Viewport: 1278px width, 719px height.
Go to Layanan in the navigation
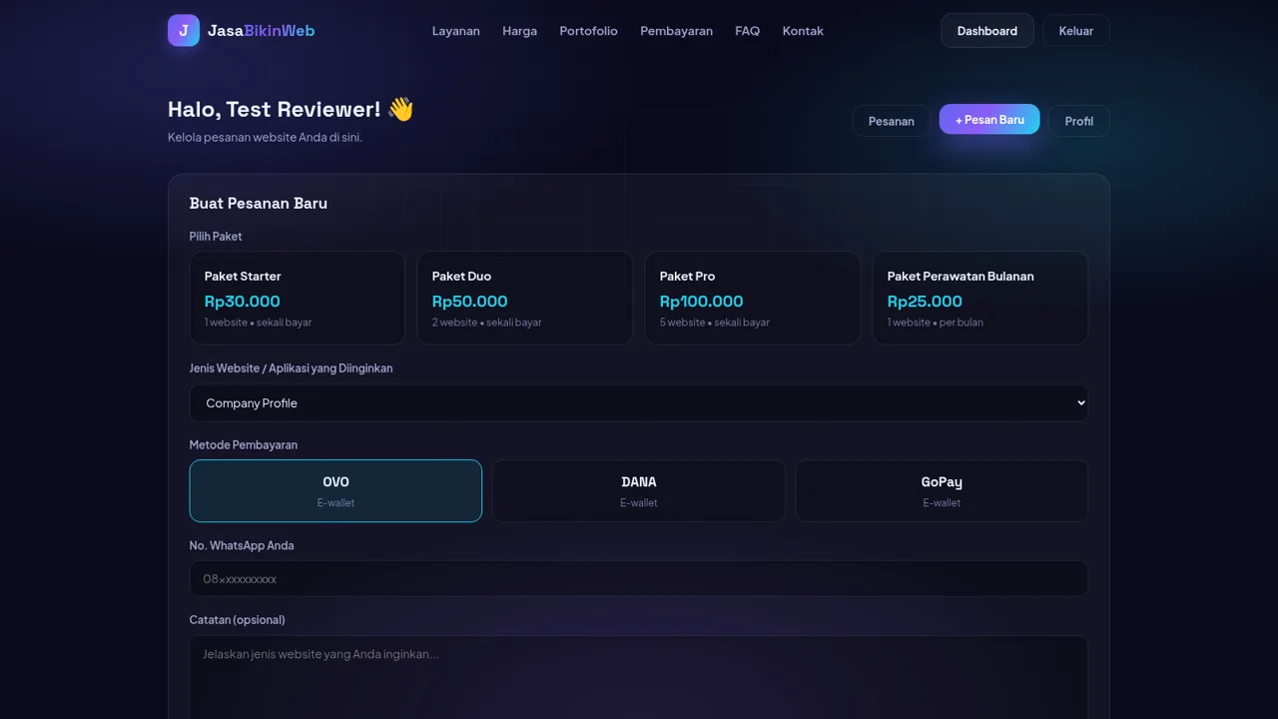tap(456, 31)
